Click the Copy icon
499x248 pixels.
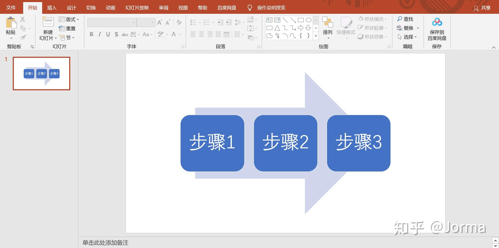(x=23, y=28)
